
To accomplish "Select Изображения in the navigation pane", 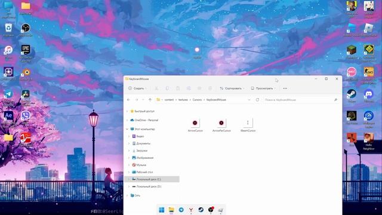I will (x=143, y=158).
